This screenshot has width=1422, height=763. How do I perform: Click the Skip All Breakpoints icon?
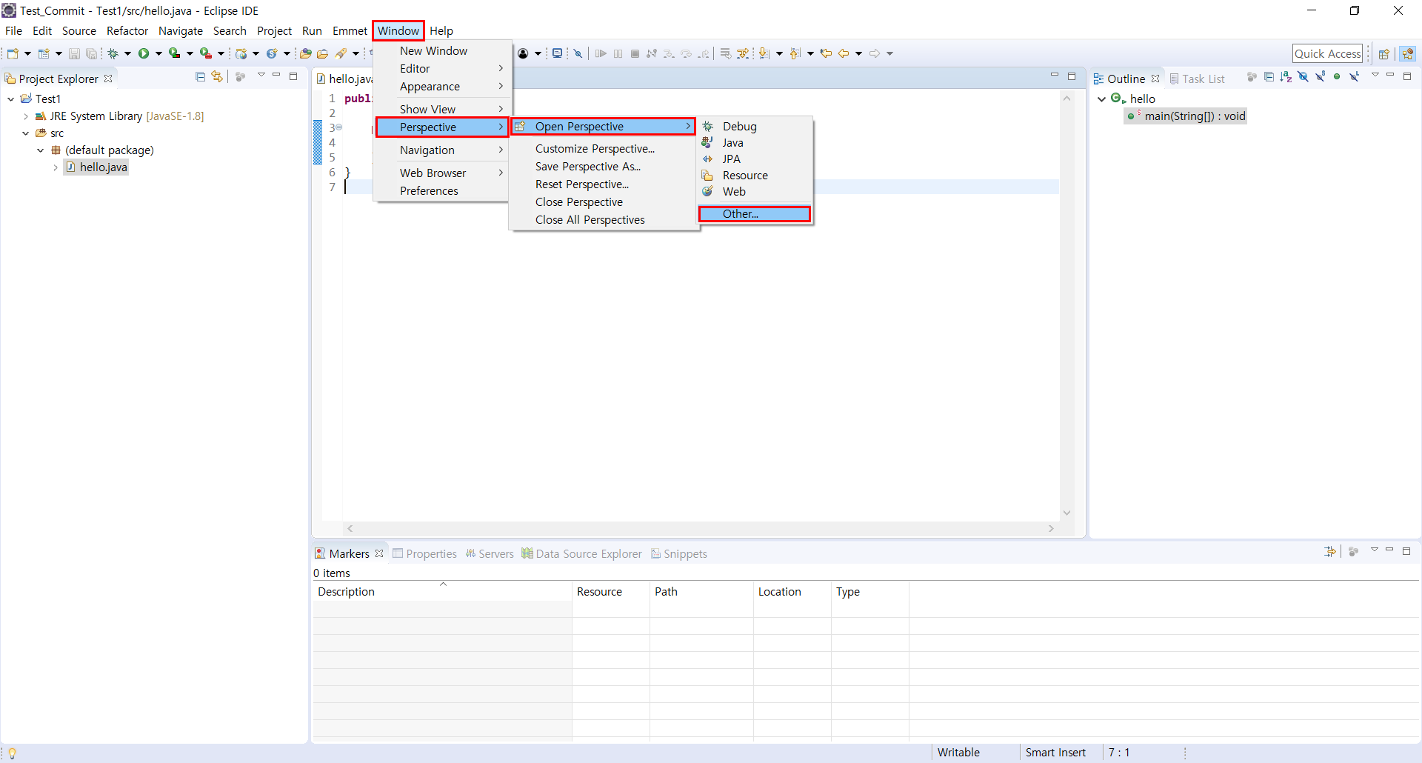click(578, 53)
